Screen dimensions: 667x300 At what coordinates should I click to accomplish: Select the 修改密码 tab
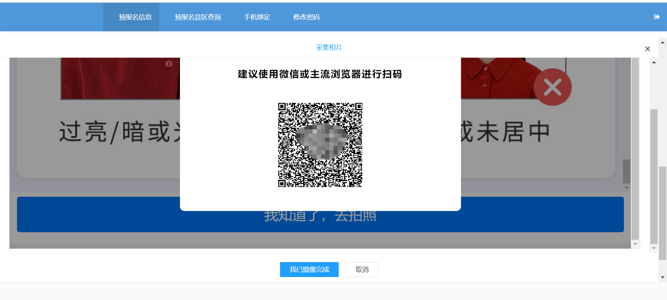(x=306, y=17)
